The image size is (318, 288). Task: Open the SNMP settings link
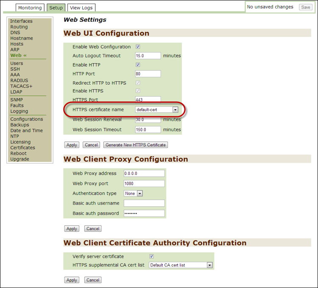point(17,100)
